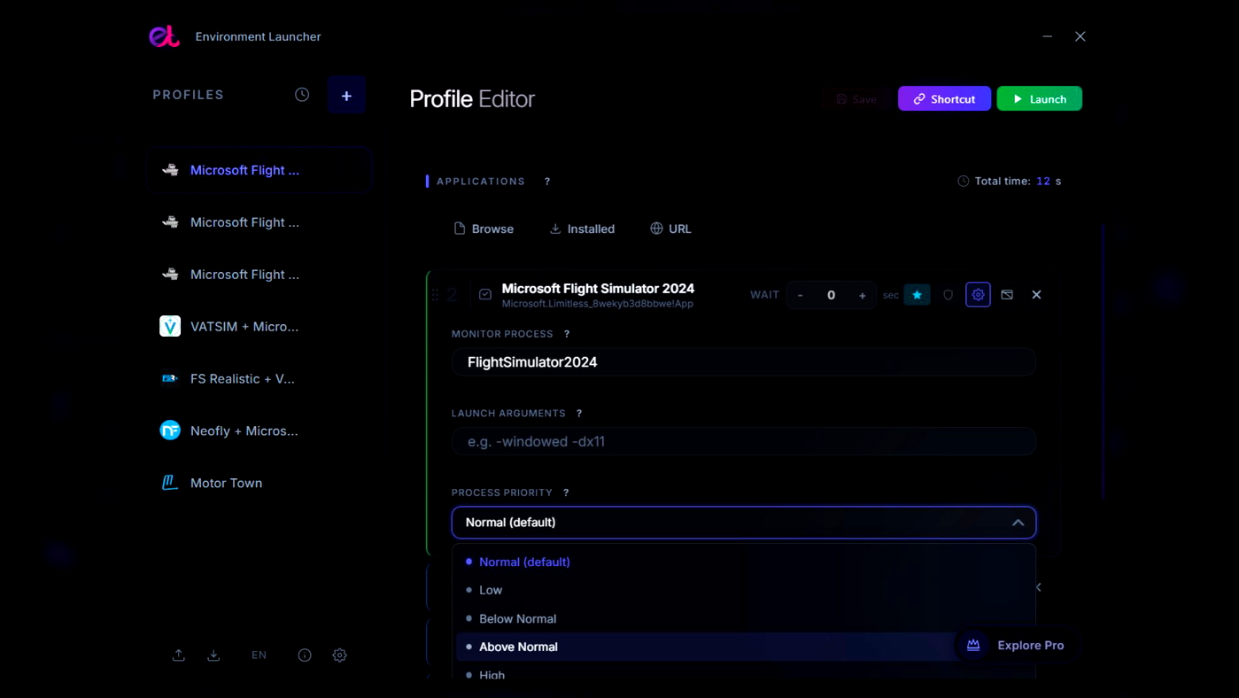Open help for Process Priority

(x=566, y=492)
